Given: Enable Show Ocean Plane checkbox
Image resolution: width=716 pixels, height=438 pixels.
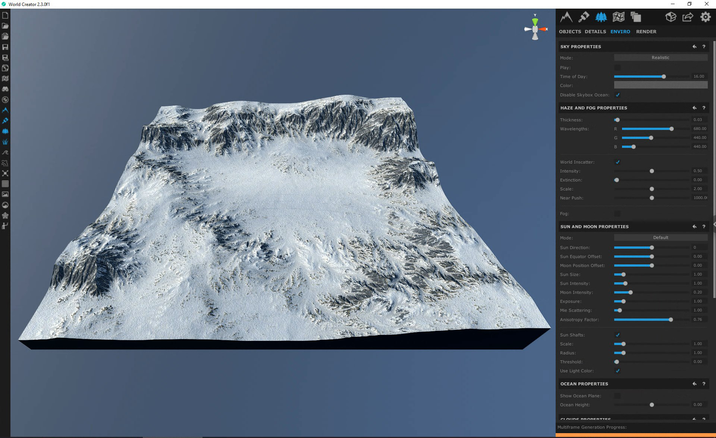Looking at the screenshot, I should coord(618,396).
